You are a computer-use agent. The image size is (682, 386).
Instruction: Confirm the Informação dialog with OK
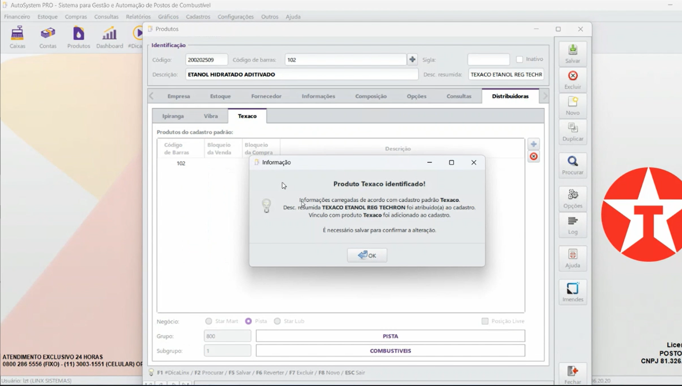(x=367, y=255)
